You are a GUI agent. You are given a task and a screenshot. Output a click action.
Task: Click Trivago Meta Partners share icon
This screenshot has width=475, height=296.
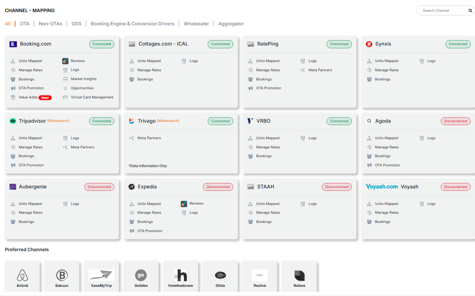131,138
